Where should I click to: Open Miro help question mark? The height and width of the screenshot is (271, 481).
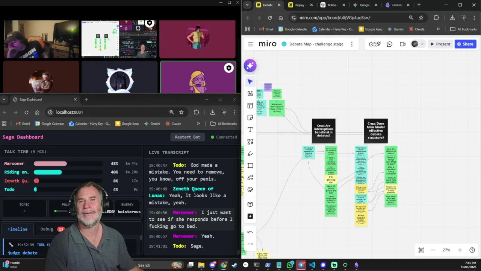pos(472,250)
